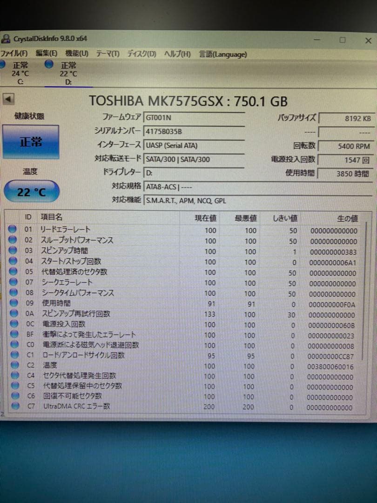This screenshot has width=377, height=503.
Task: Click the status icon for attribute BF
Action: (x=14, y=334)
